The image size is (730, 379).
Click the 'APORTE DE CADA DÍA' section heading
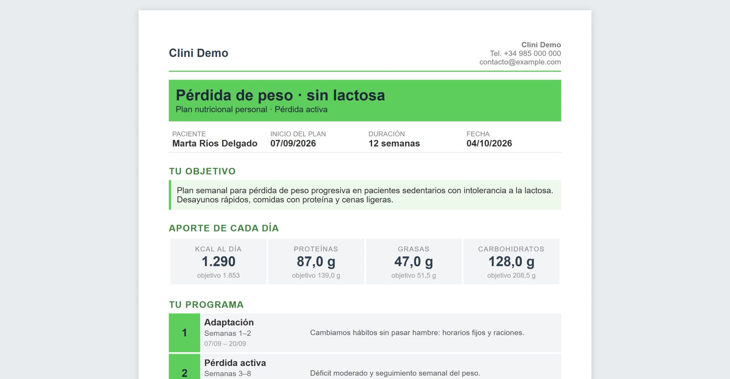tap(224, 228)
